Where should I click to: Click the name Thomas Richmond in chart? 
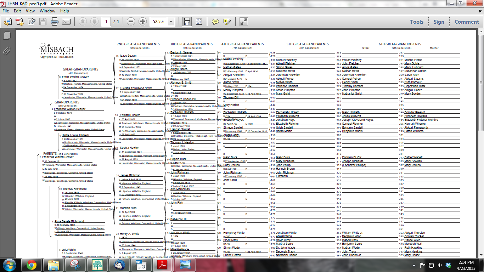tap(74, 189)
